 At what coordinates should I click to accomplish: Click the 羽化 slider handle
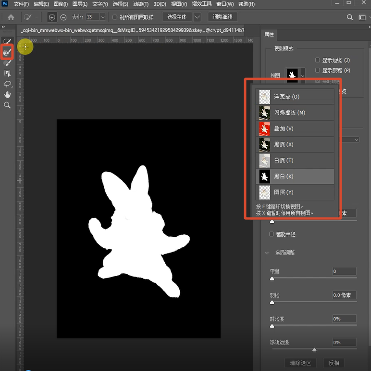click(272, 302)
